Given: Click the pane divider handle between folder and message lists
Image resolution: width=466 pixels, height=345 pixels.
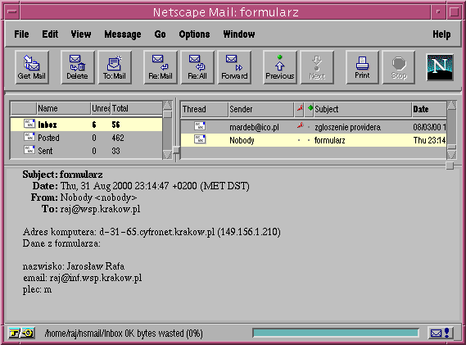Looking at the screenshot, I should tap(176, 150).
